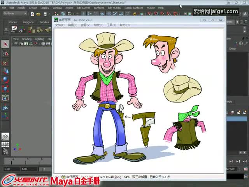
Task: Click the Anim tab in layer editor
Action: [x=229, y=102]
